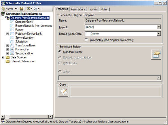The height and width of the screenshot is (125, 168).
Task: Select the Feeder tree item
Action: [x=19, y=29]
